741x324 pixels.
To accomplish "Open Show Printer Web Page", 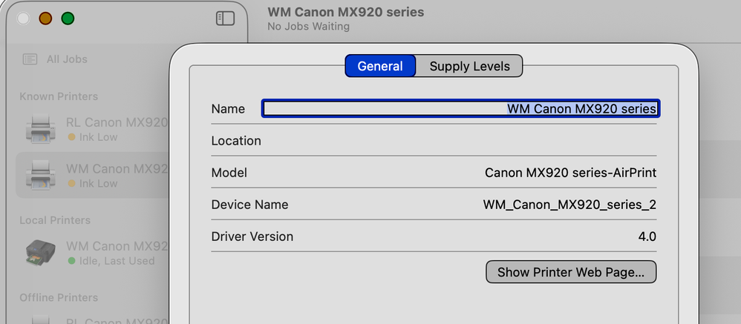I will pyautogui.click(x=571, y=272).
